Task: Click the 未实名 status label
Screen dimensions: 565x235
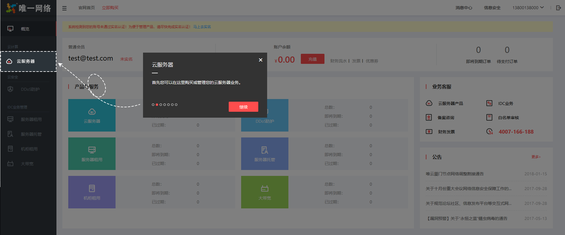Action: (x=126, y=59)
